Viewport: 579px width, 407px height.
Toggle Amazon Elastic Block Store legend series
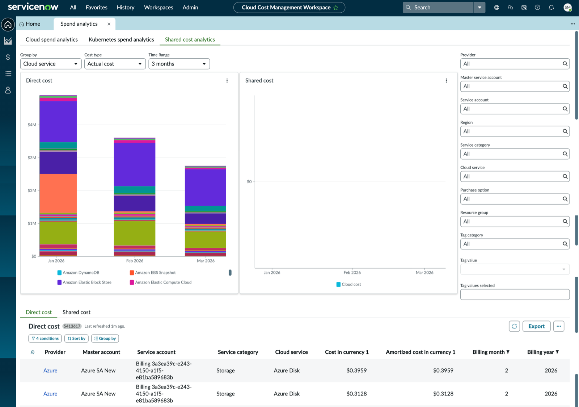(x=84, y=282)
